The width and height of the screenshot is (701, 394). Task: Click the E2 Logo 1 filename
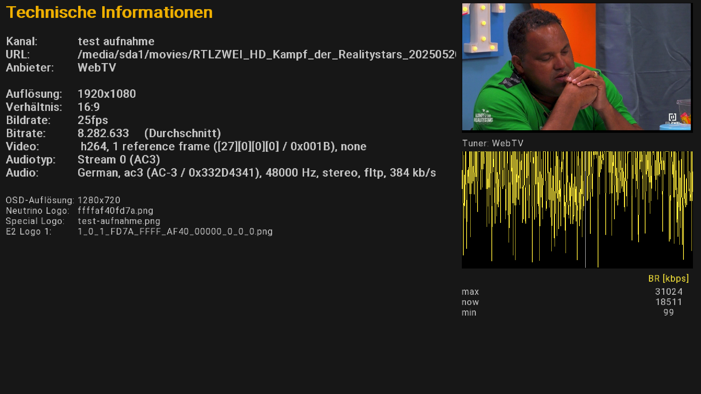[175, 232]
